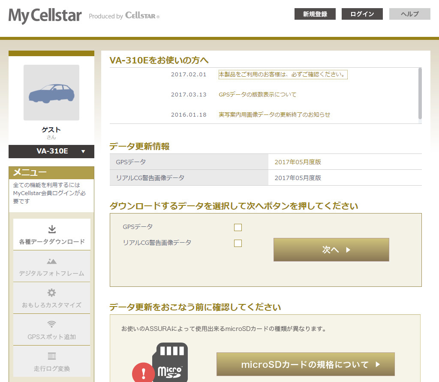Click the Wi-Fi icon for GPSスポット追加
The height and width of the screenshot is (382, 439).
pos(52,324)
